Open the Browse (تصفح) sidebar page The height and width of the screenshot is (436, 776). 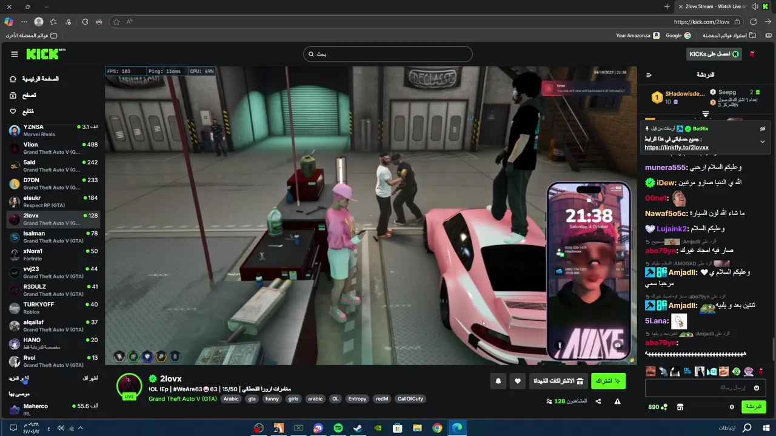point(22,95)
